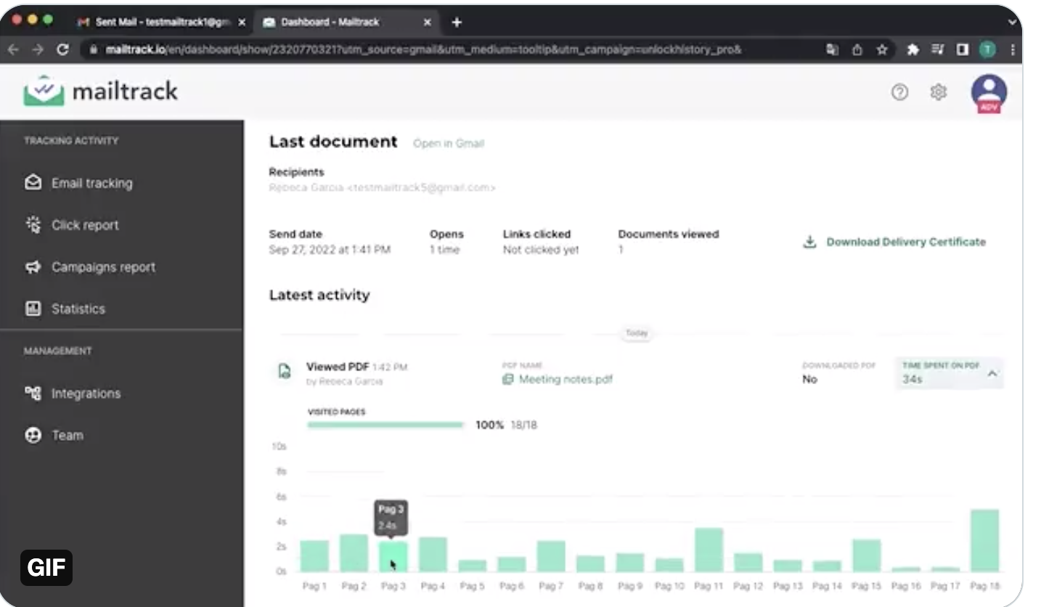Image resolution: width=1041 pixels, height=607 pixels.
Task: Click the share page icon in address bar
Action: 857,49
